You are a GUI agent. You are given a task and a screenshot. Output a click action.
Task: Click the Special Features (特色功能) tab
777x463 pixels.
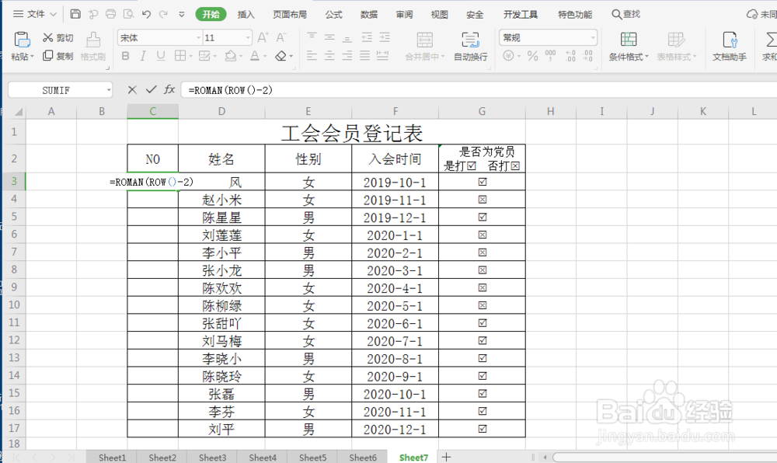click(x=575, y=14)
